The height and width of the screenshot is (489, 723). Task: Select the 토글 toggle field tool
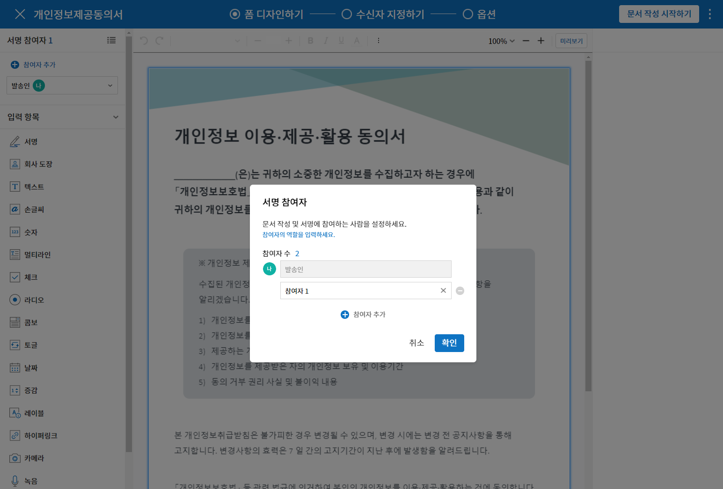(23, 345)
